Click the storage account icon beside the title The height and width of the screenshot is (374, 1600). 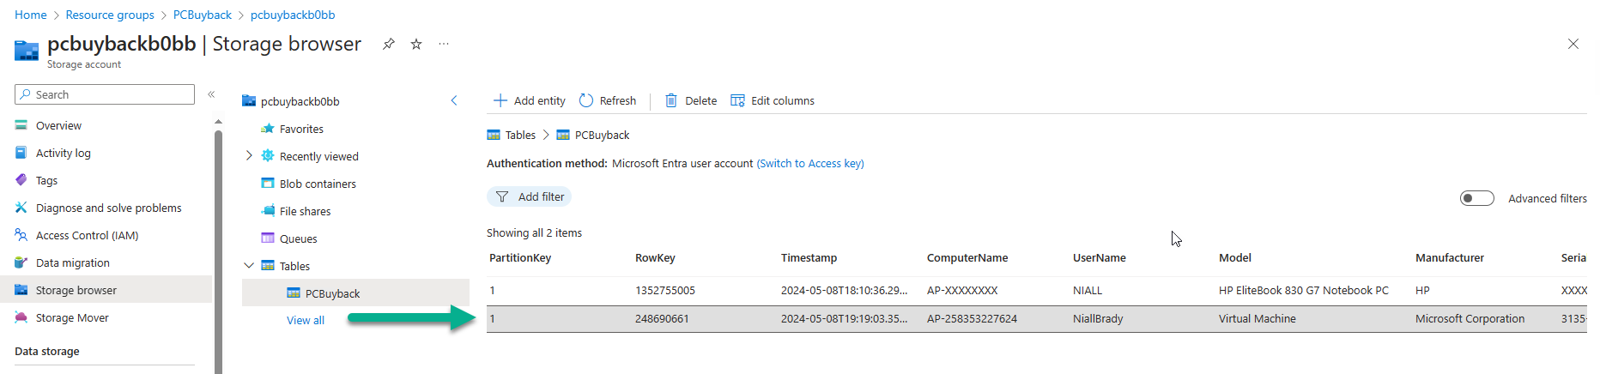(27, 51)
